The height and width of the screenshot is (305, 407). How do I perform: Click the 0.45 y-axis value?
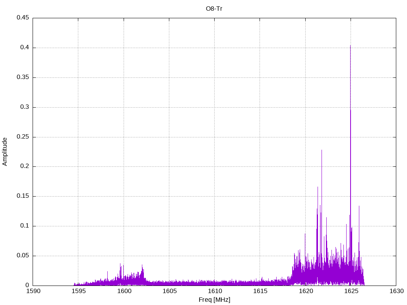coord(23,17)
